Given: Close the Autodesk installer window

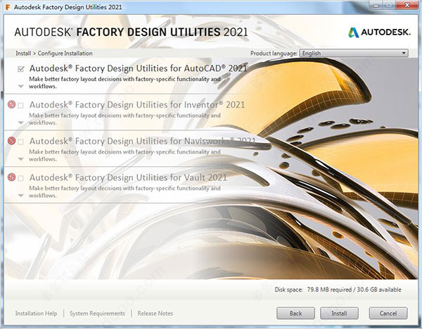Looking at the screenshot, I should [x=407, y=6].
